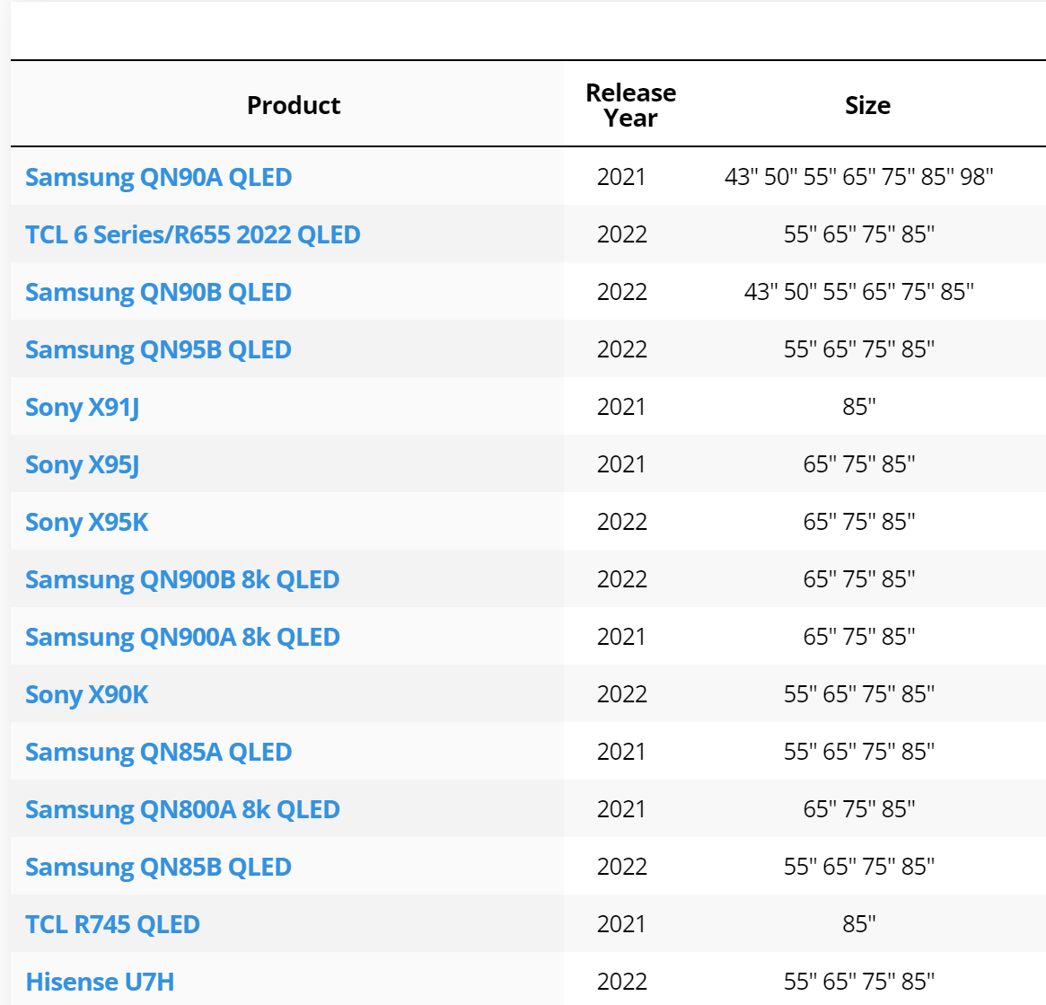Select the size cell in the Sony X95J row

859,463
